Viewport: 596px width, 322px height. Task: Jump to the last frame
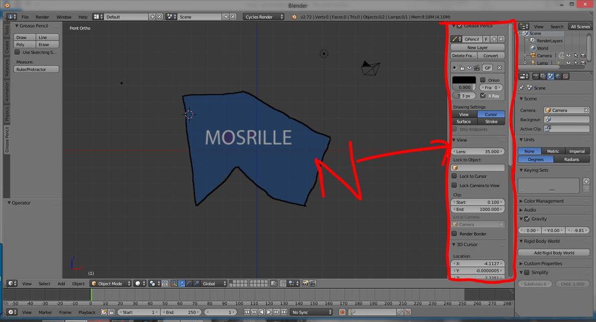[x=283, y=312]
